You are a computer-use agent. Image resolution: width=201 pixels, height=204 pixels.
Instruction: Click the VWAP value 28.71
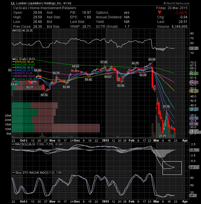[86, 27]
